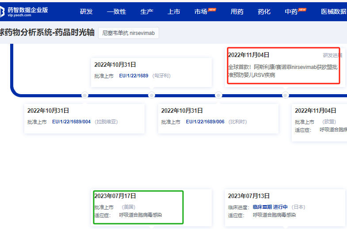Click 呼吸道合胞病毒感染 in the 日本 card
The width and height of the screenshot is (347, 229).
pos(274,215)
